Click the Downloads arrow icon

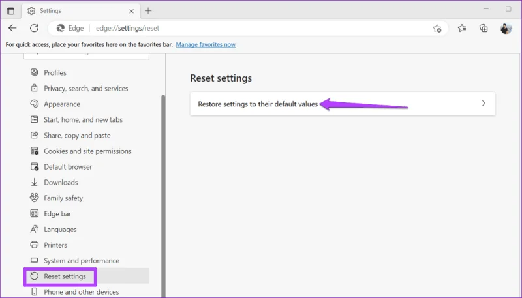(x=35, y=182)
